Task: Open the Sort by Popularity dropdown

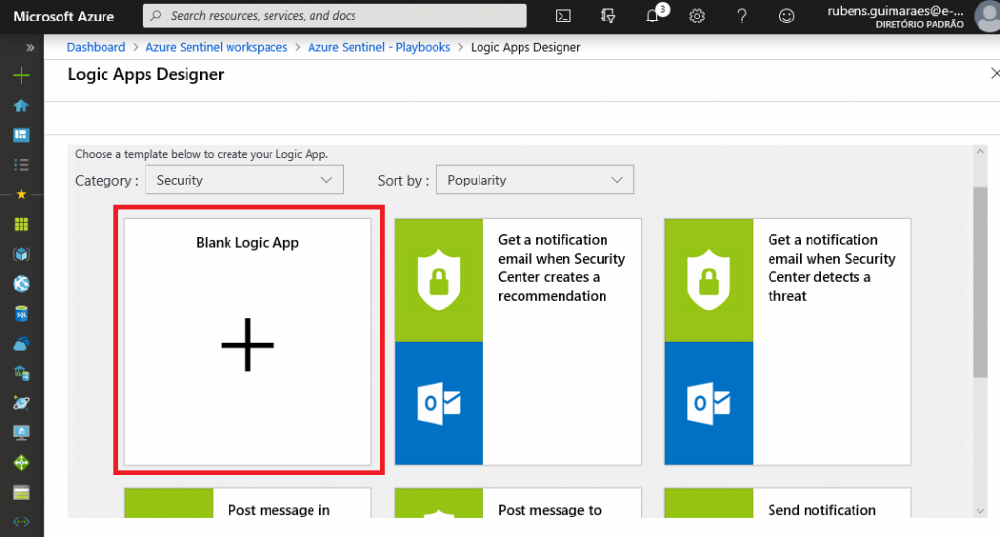Action: click(534, 180)
